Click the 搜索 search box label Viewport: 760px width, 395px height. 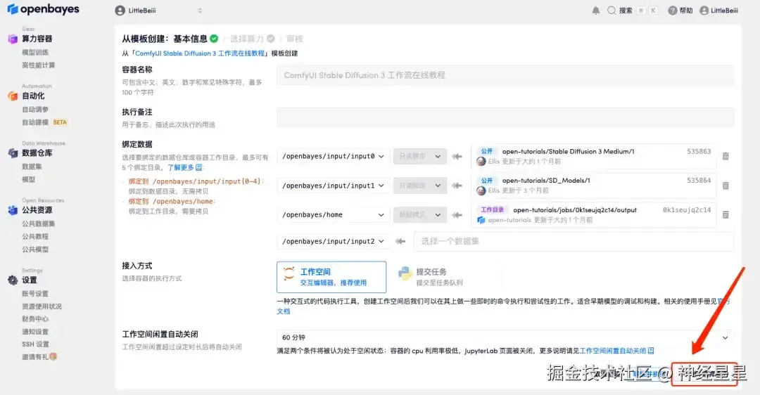(x=626, y=11)
